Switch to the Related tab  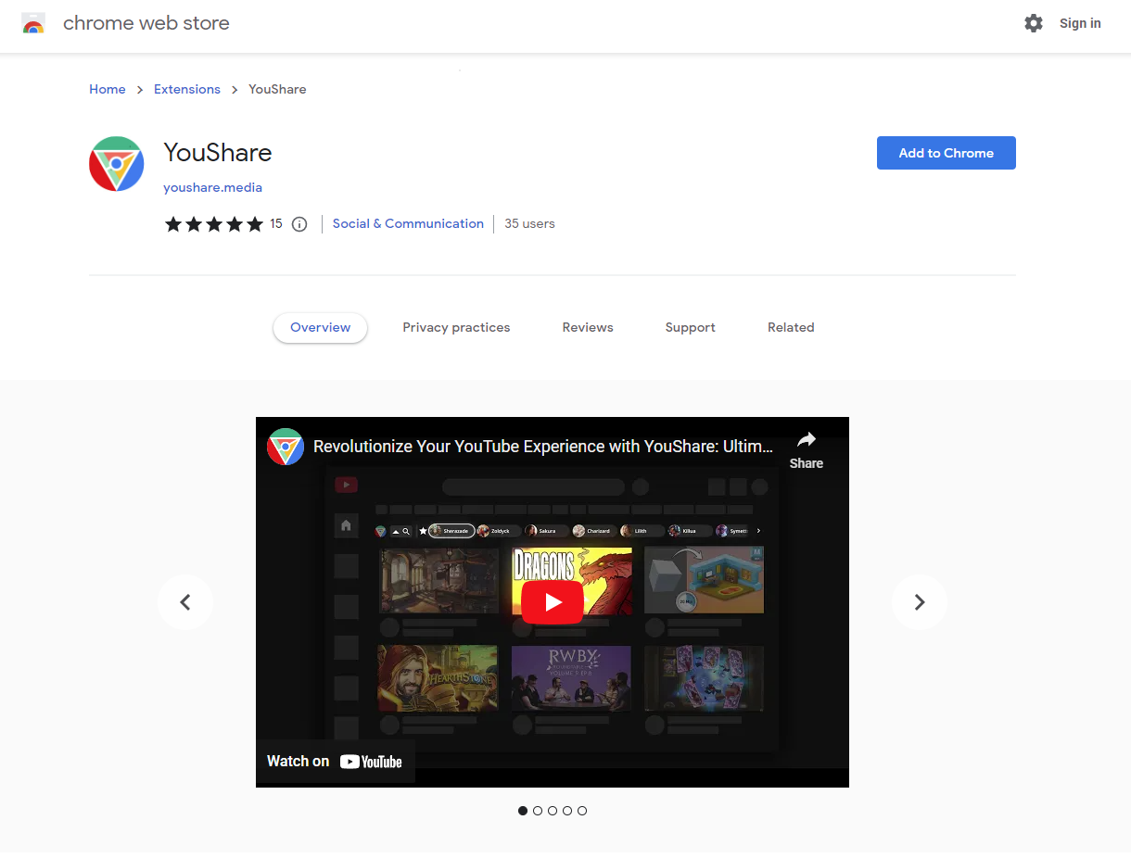point(791,327)
